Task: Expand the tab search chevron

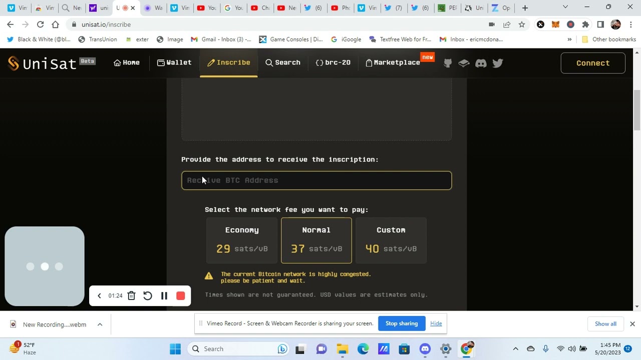Action: pos(565,7)
